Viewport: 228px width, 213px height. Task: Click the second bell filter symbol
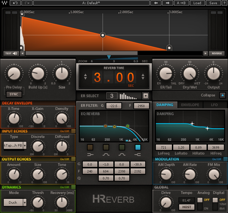122,155
